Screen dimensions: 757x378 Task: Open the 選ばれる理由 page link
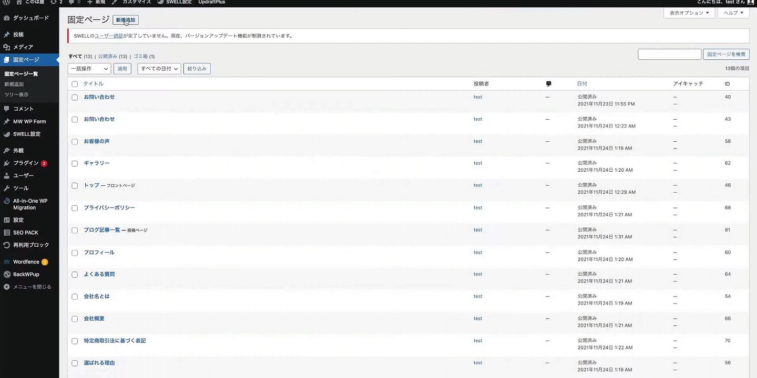pos(99,363)
